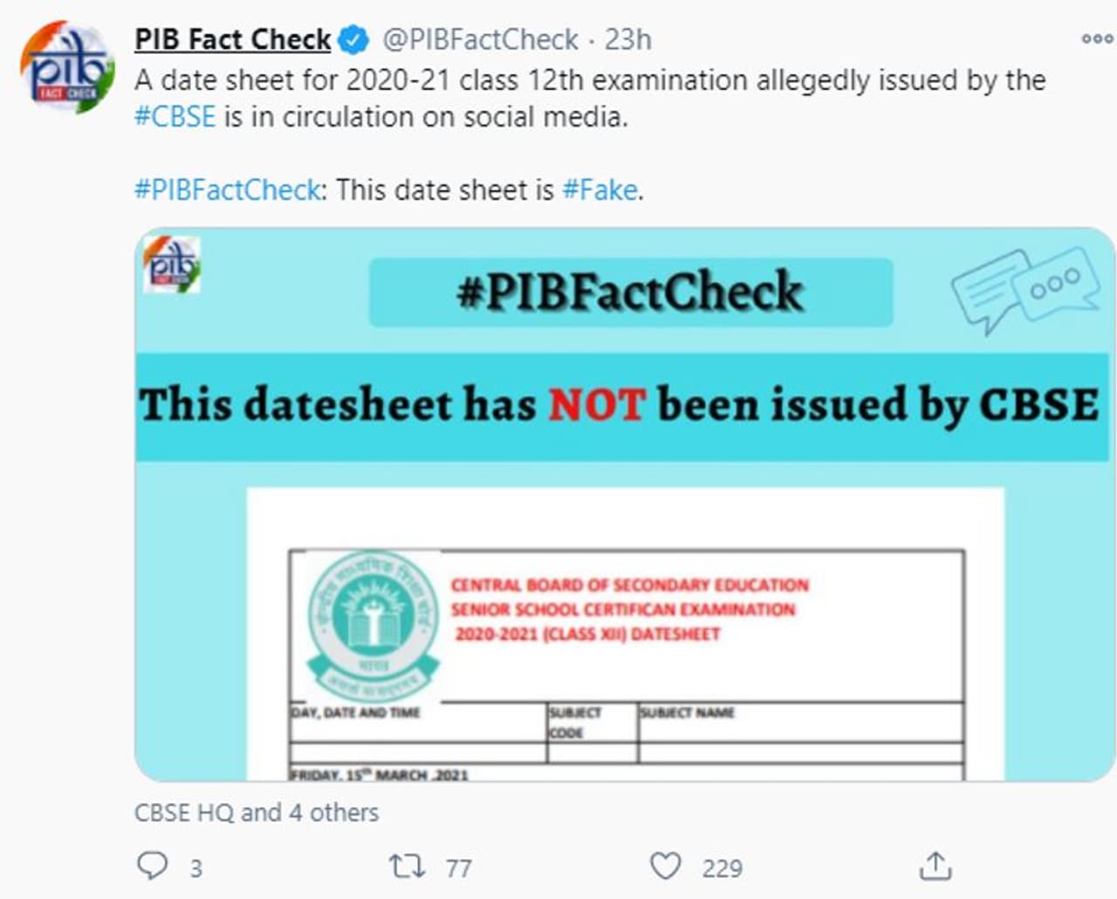Click the 23h timestamp

(x=627, y=39)
